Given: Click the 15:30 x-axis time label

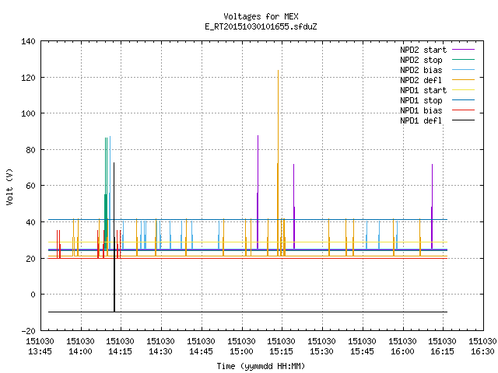Looking at the screenshot, I should tap(321, 351).
